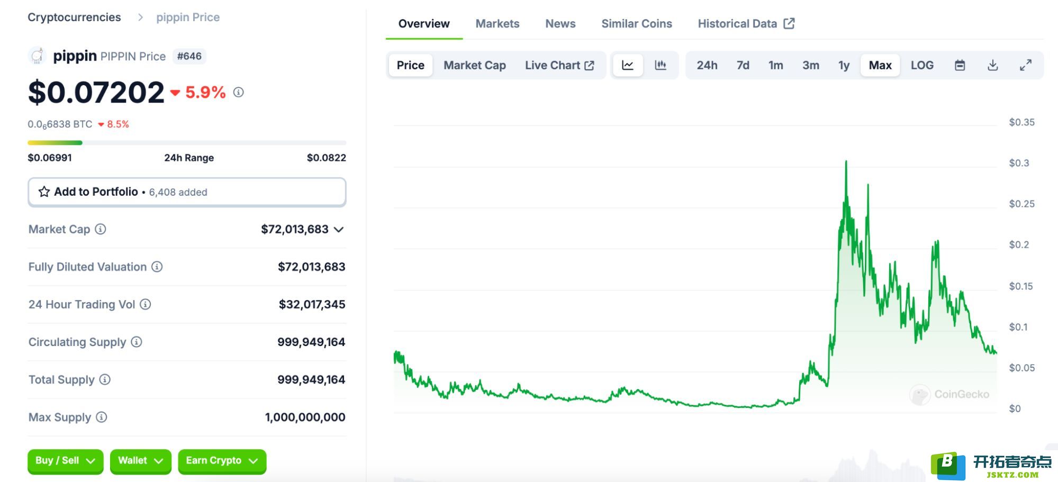Expand chart to fullscreen icon
Screen dimensions: 1058x482
pyautogui.click(x=1025, y=65)
